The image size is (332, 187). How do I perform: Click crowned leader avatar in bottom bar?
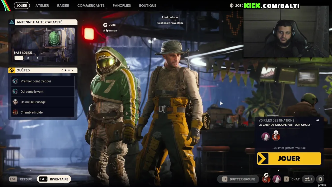click(x=266, y=179)
